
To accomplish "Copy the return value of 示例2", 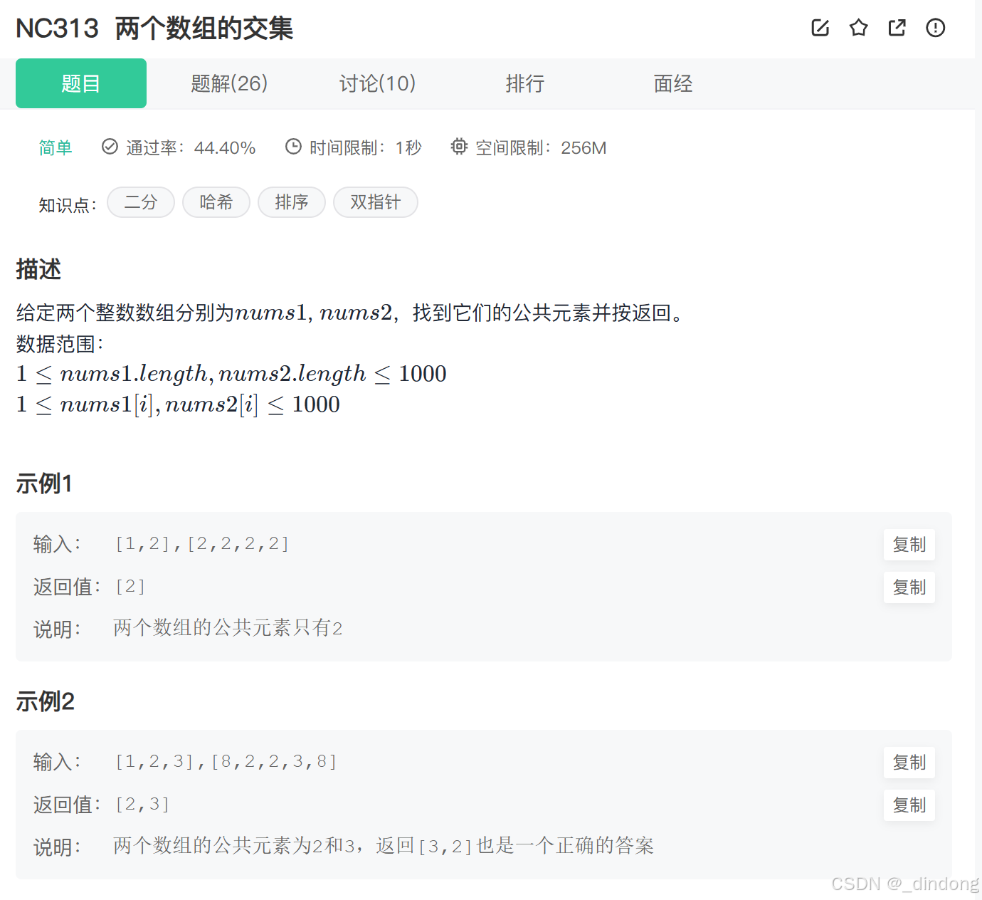I will 909,805.
